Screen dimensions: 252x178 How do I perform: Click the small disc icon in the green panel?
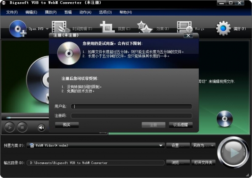coord(225,119)
